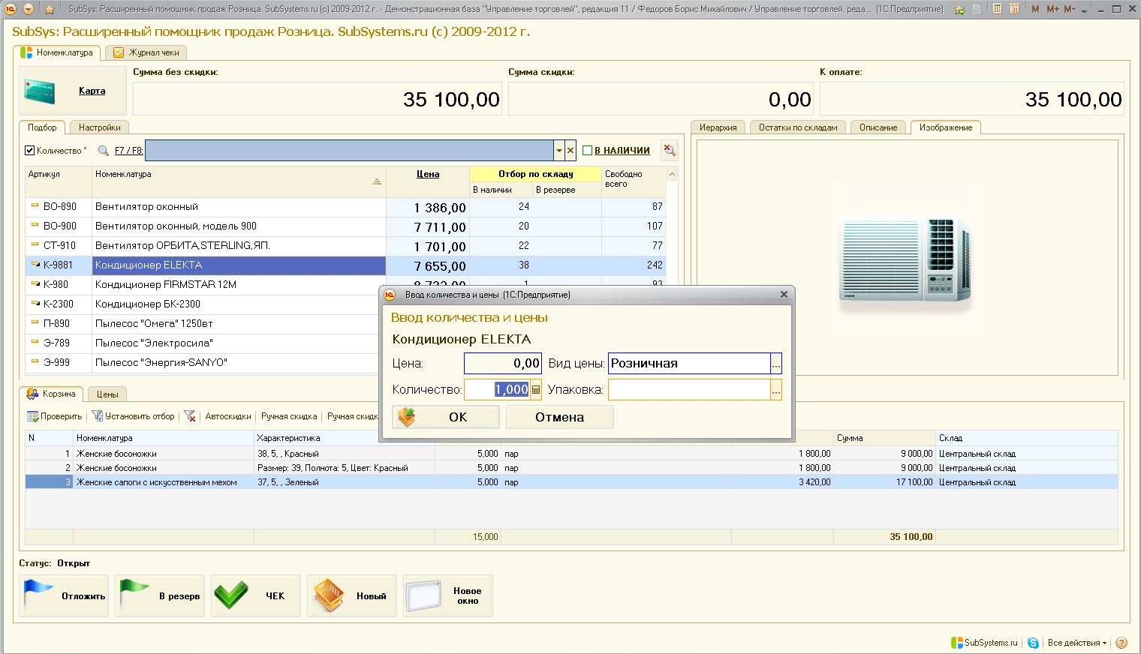Open the Упаковка selection ellipsis button

(776, 389)
